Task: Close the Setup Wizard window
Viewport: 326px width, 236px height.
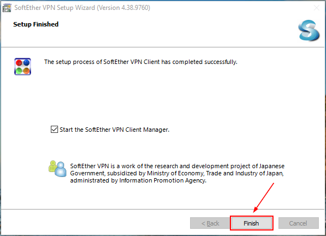Action: (317, 8)
